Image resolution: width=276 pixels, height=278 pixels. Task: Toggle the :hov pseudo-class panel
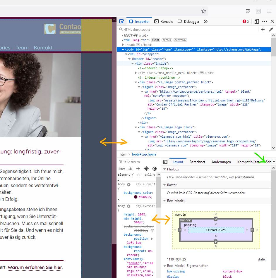[x=121, y=169]
